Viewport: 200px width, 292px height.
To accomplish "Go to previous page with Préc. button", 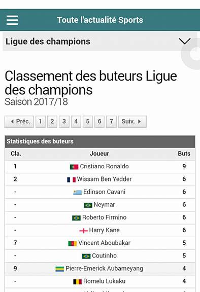I will [19, 122].
